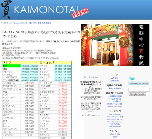The width and height of the screenshot is (152, 139).
Task: Click the ポルトガル cell
Action: pos(47,115)
